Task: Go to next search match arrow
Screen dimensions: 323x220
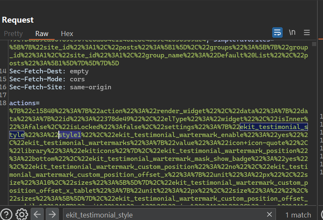Action: pyautogui.click(x=52, y=215)
